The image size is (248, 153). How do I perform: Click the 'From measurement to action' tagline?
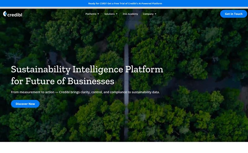85,92
